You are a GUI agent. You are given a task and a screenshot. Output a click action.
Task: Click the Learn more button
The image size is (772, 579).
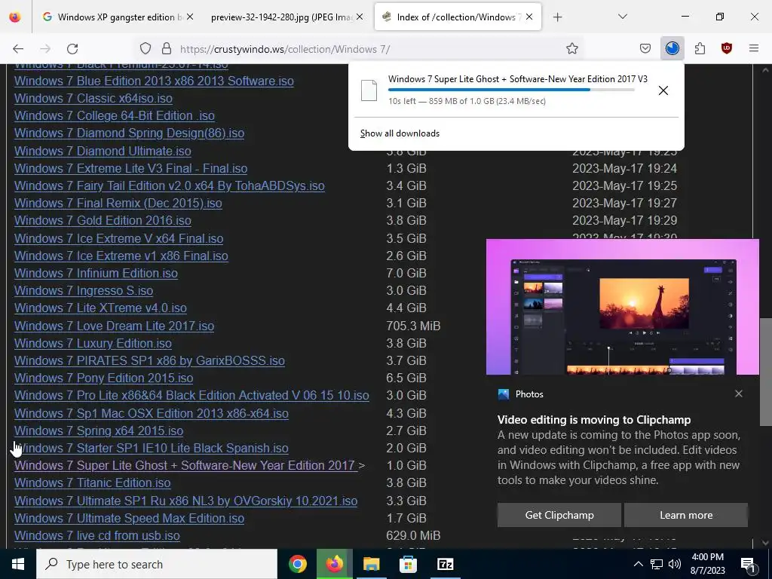coord(686,515)
